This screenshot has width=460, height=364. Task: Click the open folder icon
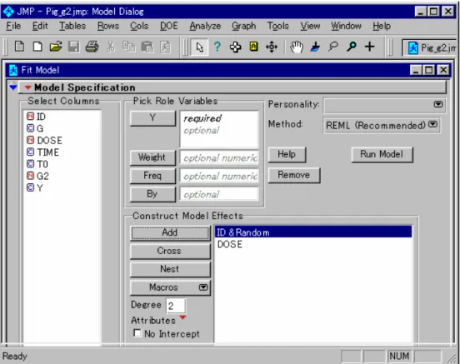(x=56, y=47)
